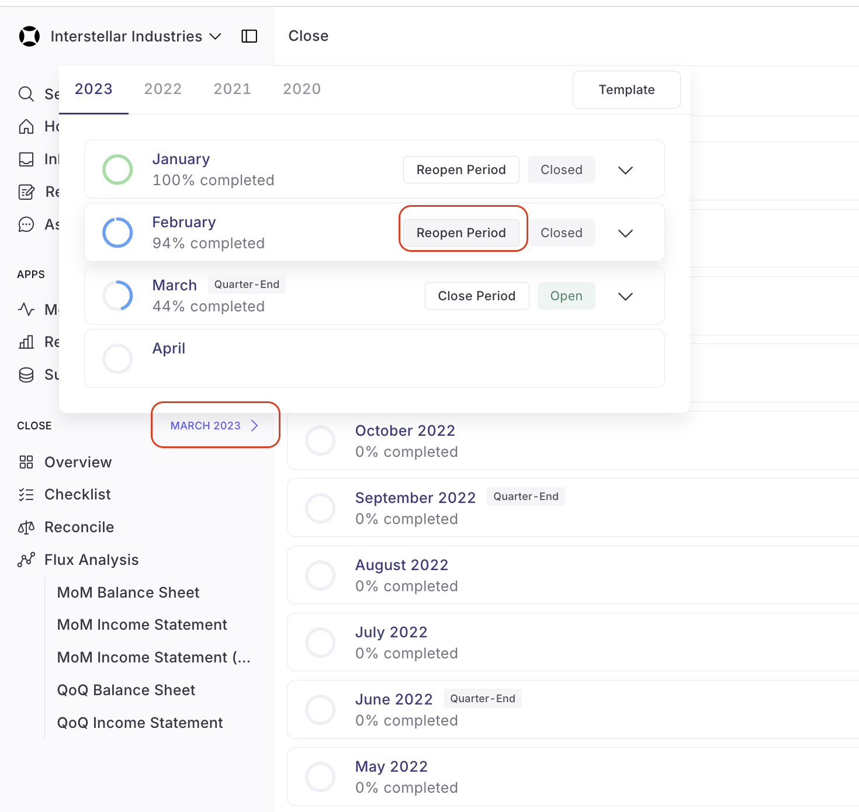Click the Quarter-End tag beside March
The width and height of the screenshot is (859, 812).
pos(247,284)
